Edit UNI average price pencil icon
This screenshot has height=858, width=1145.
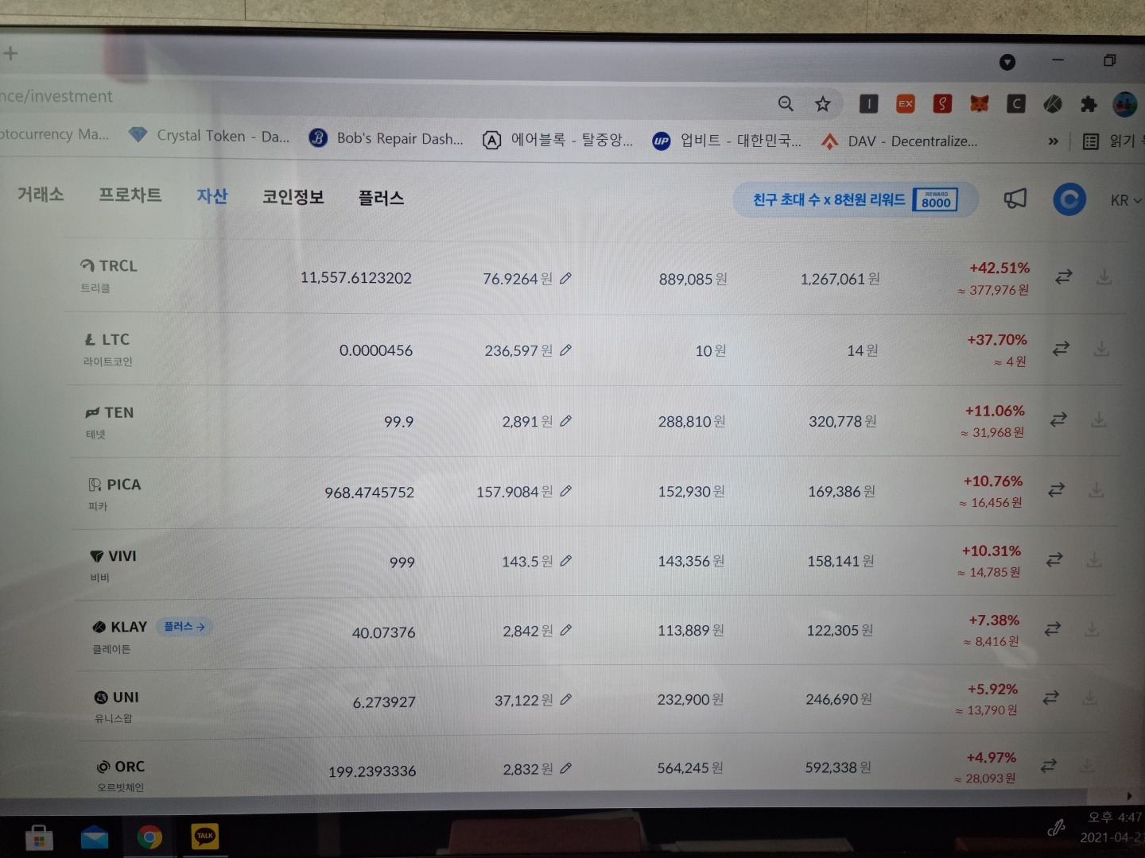pyautogui.click(x=565, y=699)
